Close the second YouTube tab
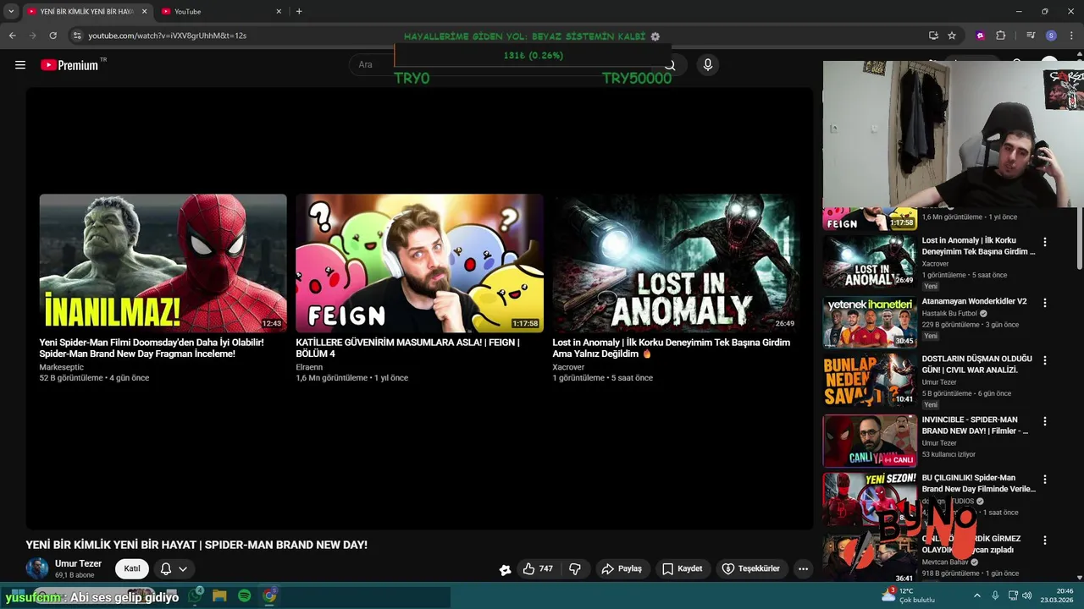The width and height of the screenshot is (1084, 609). point(279,12)
